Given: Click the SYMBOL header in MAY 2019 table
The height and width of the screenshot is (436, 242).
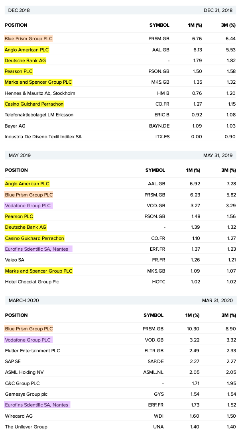Looking at the screenshot, I should (155, 170).
